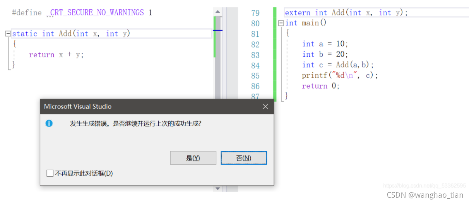Click the 'extern int Add' declaration line
This screenshot has width=469, height=203.
(346, 13)
